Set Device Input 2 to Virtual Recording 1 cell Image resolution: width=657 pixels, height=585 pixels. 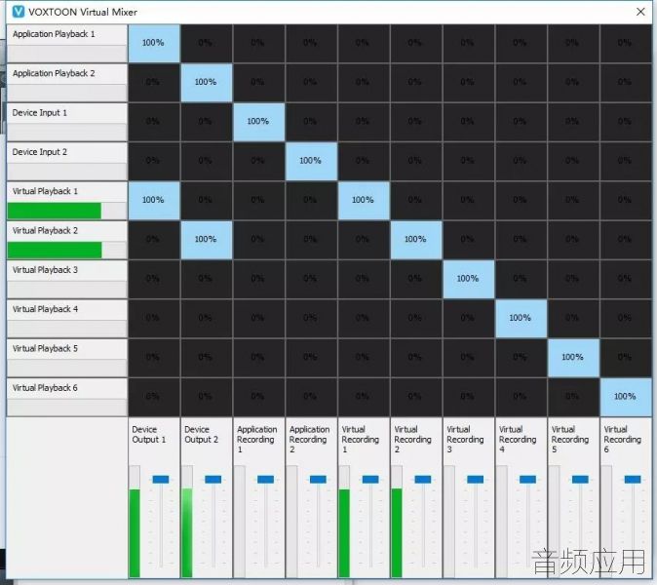364,161
